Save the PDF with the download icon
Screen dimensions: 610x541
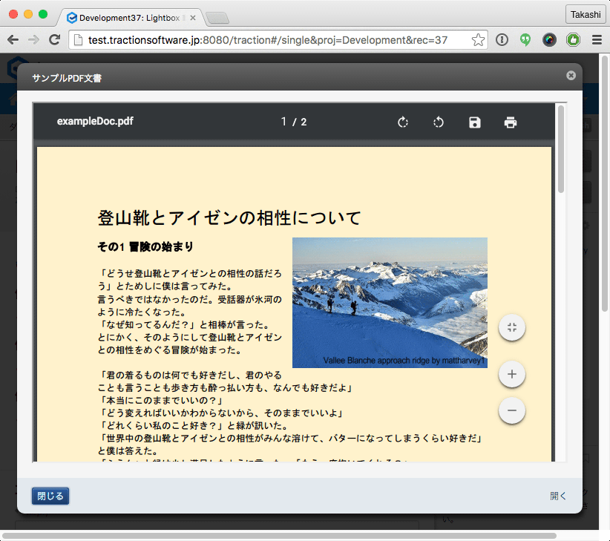point(475,122)
